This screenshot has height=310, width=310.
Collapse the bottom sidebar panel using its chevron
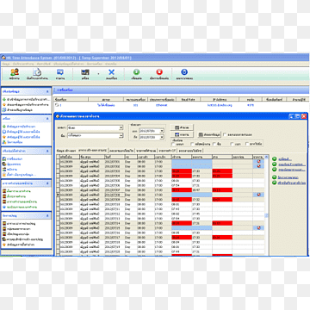47,215
